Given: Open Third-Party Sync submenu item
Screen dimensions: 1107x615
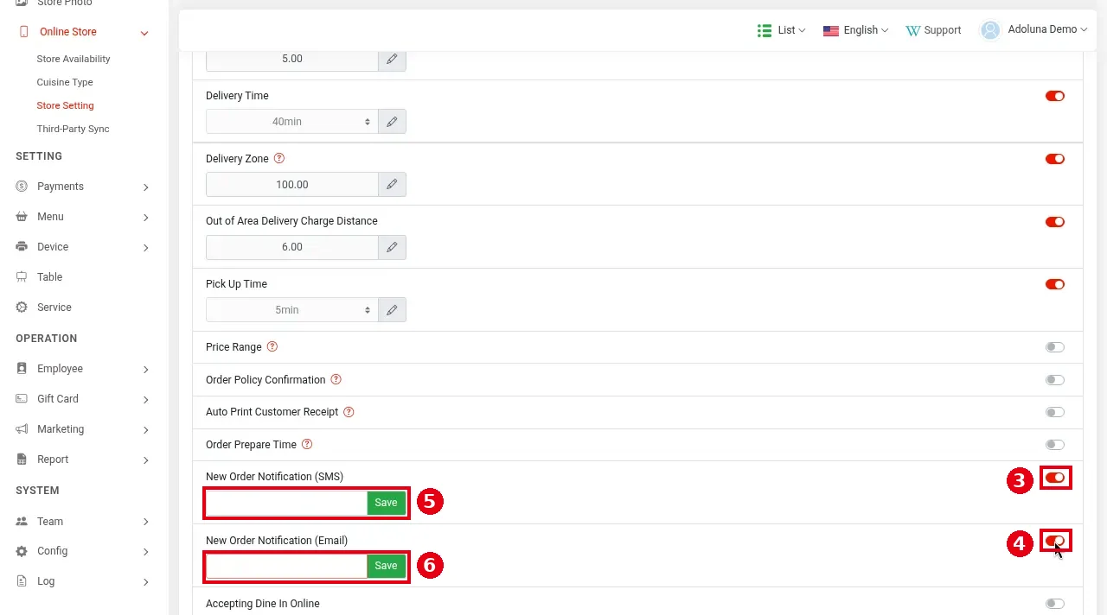Looking at the screenshot, I should coord(73,129).
